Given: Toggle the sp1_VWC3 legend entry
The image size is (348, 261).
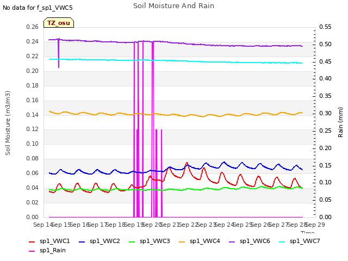Looking at the screenshot, I should (150, 241).
